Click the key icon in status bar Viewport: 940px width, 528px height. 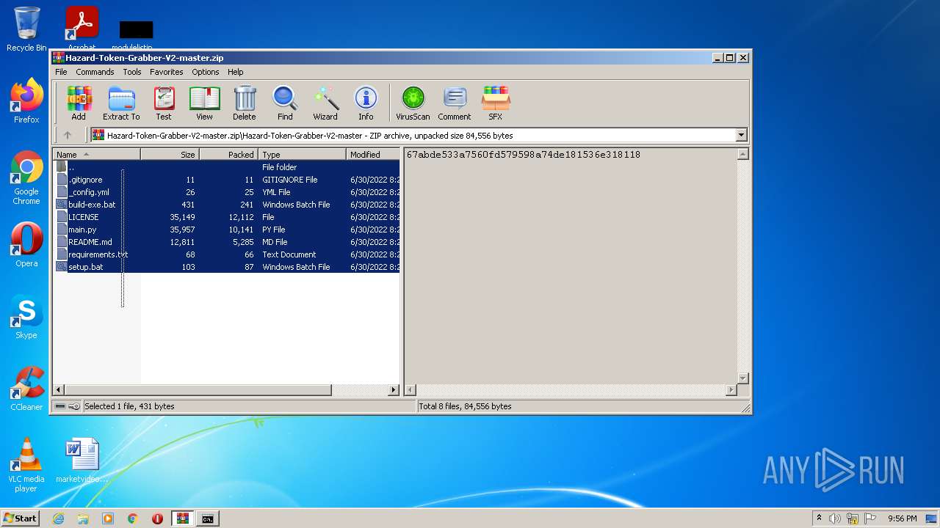tap(74, 406)
